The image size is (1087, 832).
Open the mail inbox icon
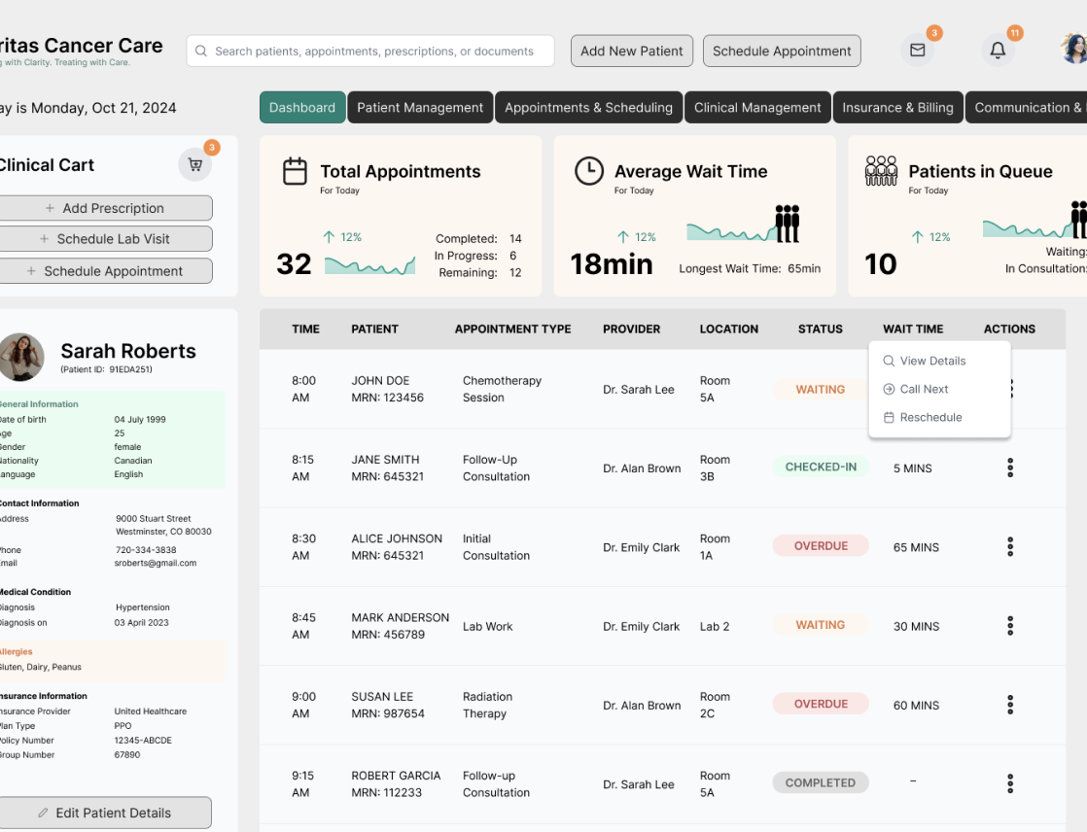(917, 51)
